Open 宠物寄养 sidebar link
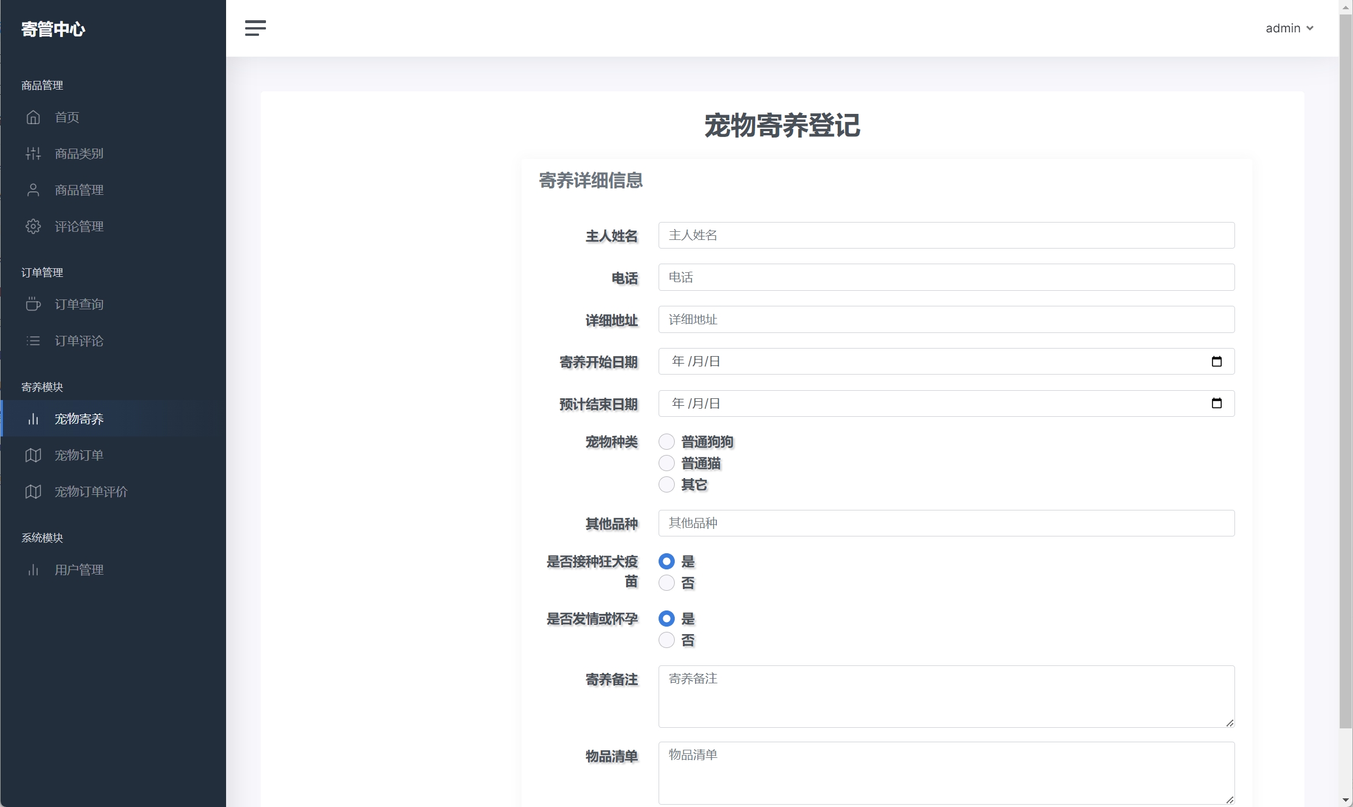Viewport: 1353px width, 807px height. (79, 419)
